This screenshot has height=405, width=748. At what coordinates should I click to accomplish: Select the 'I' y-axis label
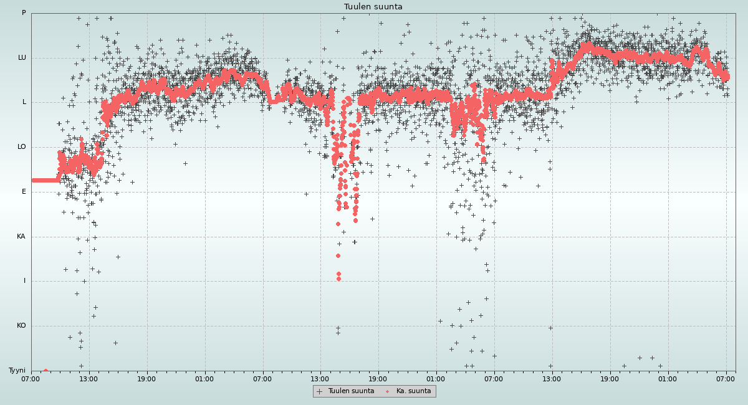(25, 281)
